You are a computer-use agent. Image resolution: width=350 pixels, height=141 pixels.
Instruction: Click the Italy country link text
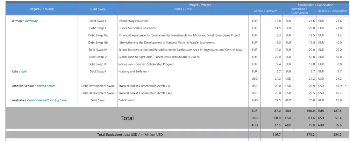24,71
